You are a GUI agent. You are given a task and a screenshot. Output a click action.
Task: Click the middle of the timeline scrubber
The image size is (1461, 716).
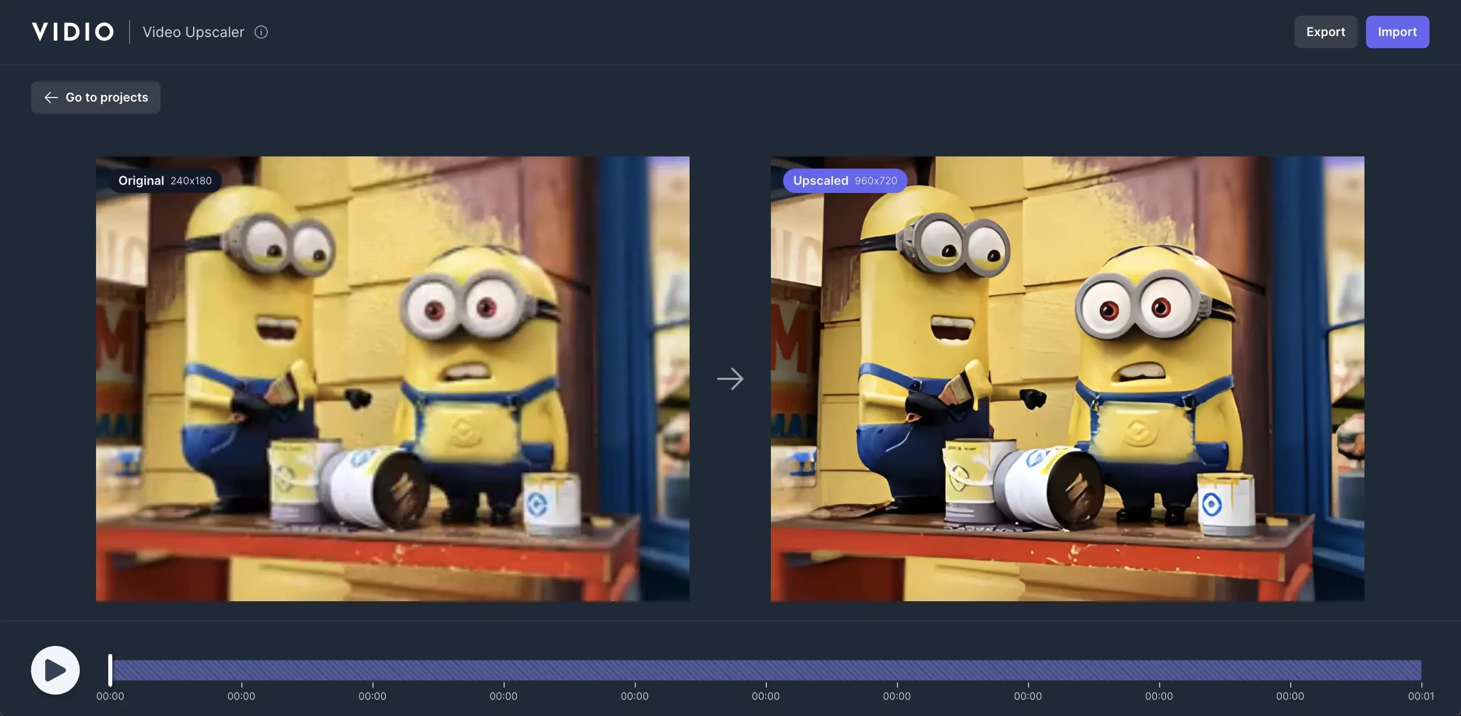[766, 670]
